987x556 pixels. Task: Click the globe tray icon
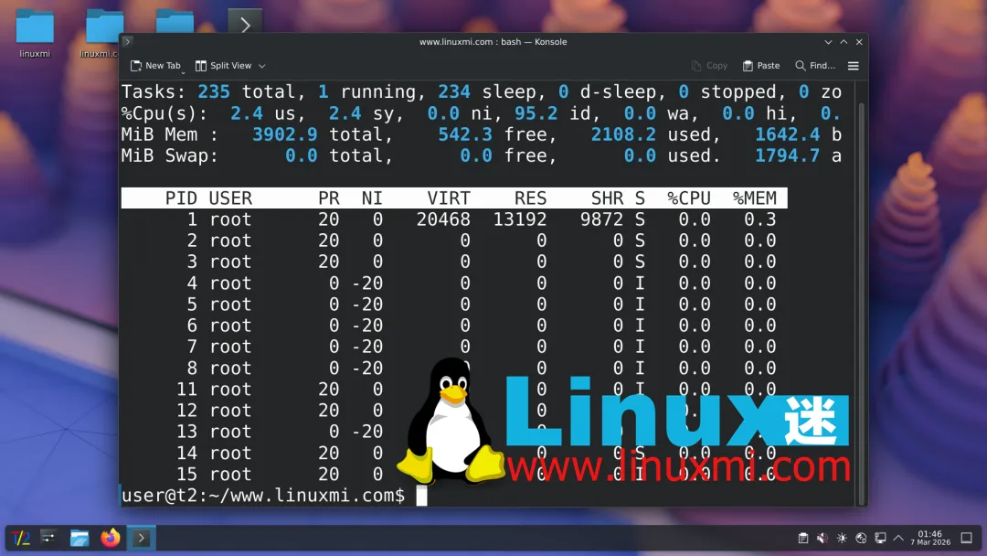click(x=861, y=538)
